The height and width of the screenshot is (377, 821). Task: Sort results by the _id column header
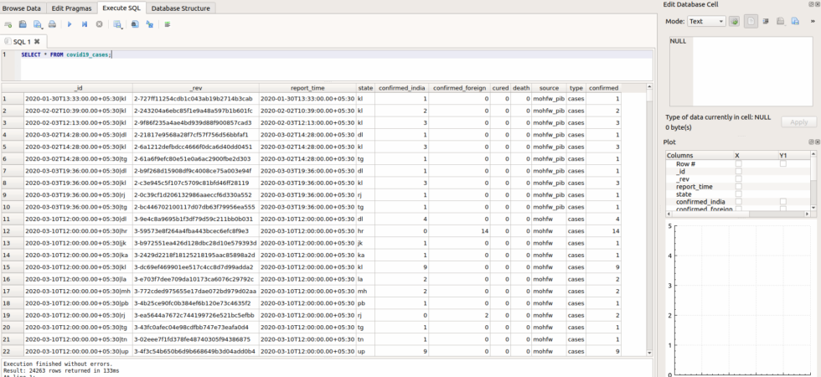pos(79,88)
